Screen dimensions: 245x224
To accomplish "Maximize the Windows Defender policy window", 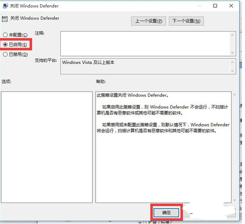I will click(215, 6).
